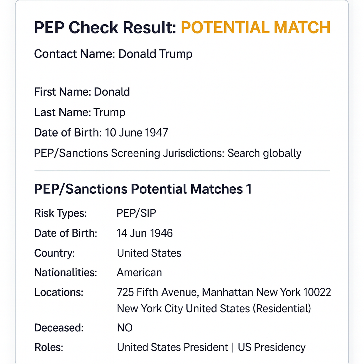Click the 14 Jun 1946 date
The height and width of the screenshot is (364, 364).
[145, 233]
